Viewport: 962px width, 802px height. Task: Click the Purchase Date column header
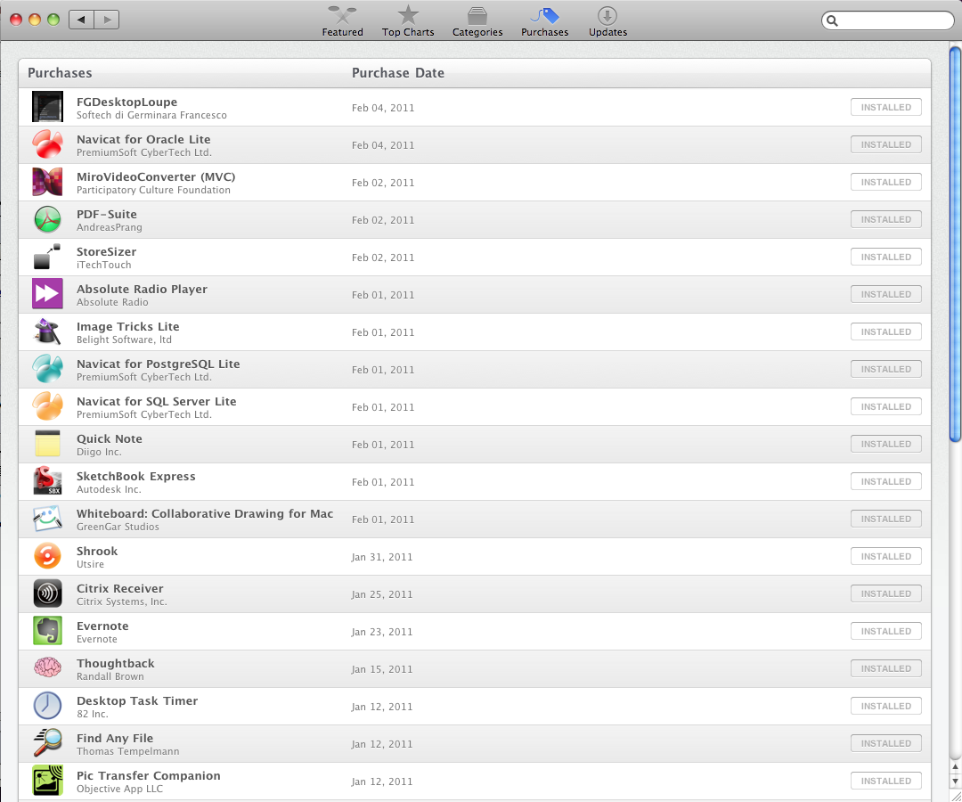397,73
